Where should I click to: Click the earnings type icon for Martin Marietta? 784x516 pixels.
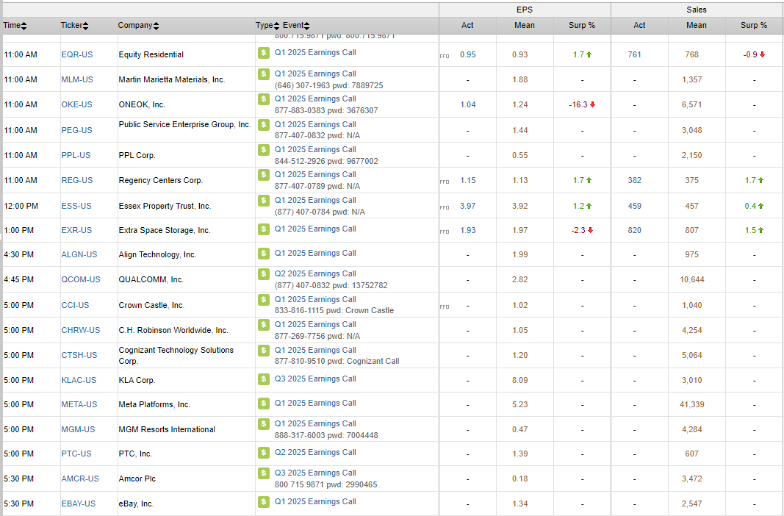pyautogui.click(x=264, y=74)
